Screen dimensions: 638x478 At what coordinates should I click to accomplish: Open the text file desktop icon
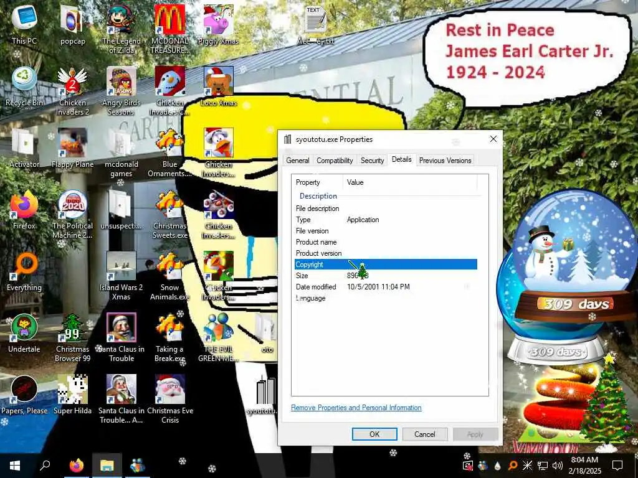click(x=316, y=25)
